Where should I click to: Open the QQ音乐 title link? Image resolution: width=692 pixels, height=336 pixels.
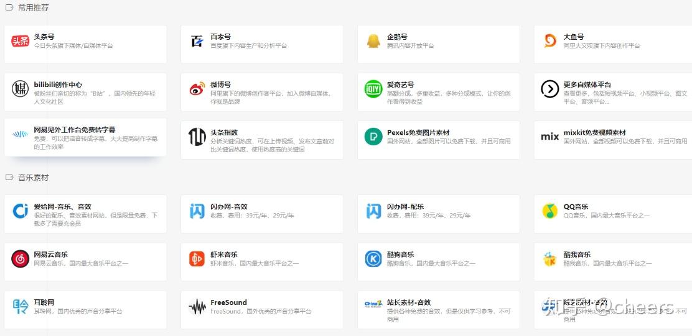pos(576,207)
